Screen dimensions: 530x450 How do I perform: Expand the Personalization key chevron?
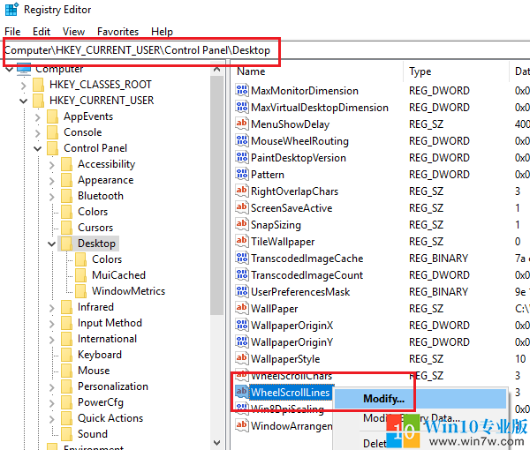52,386
